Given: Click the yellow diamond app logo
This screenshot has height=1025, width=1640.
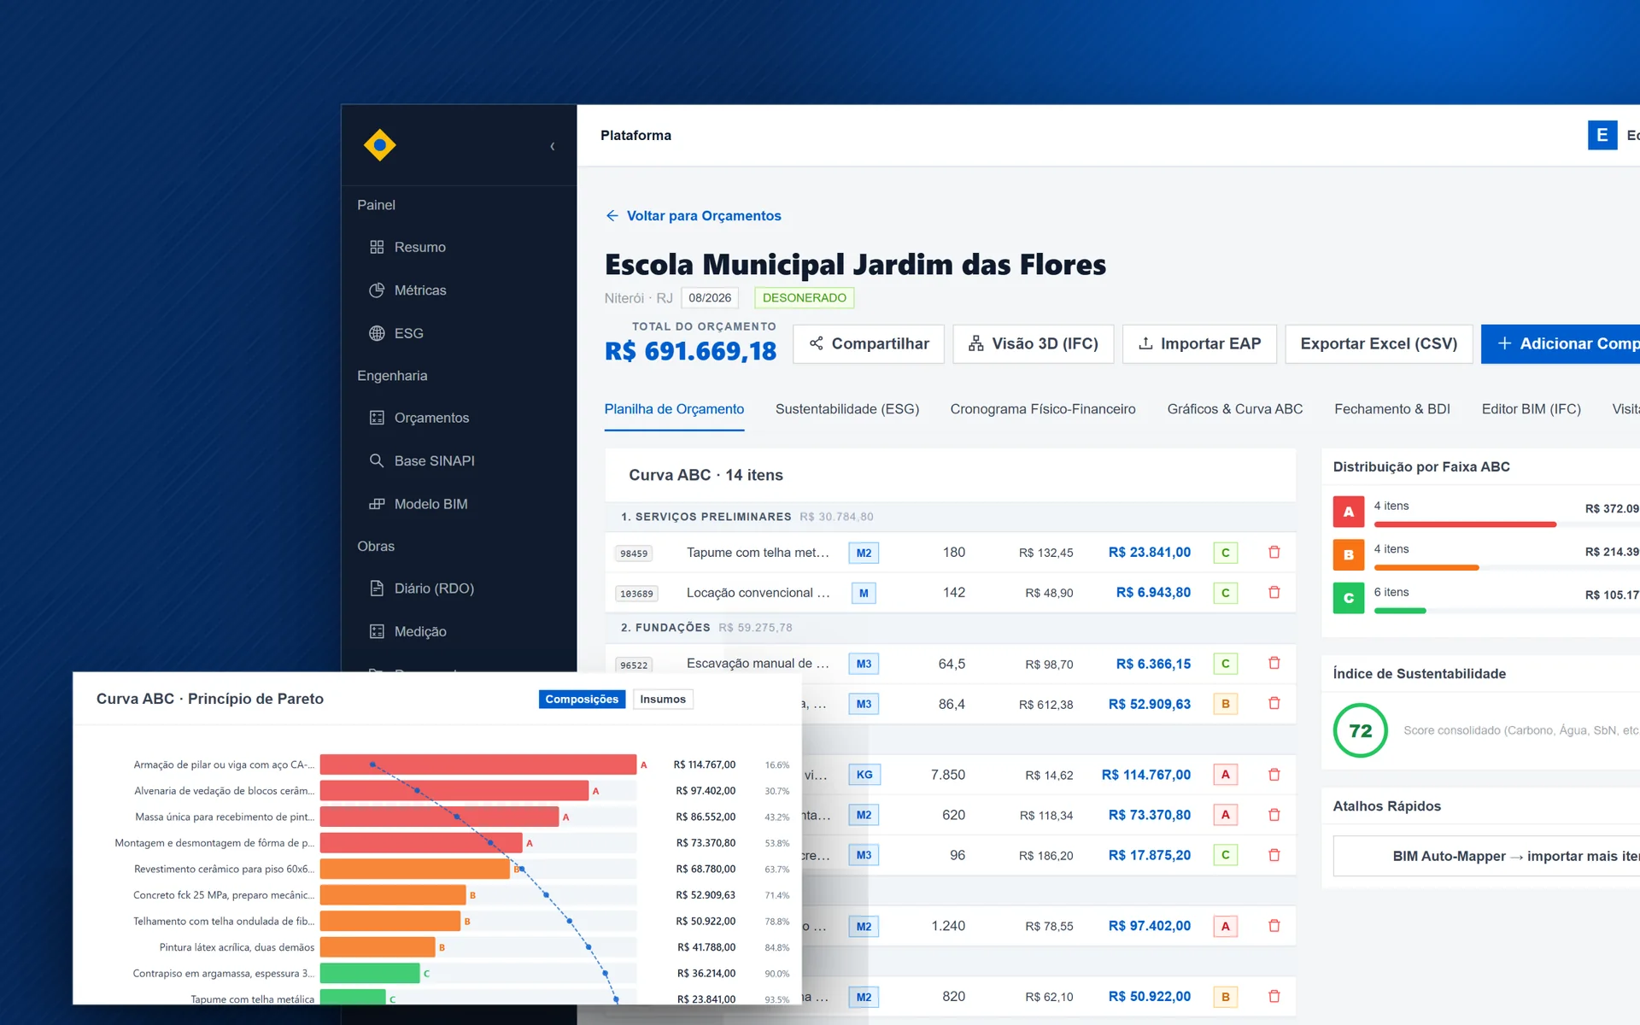Looking at the screenshot, I should coord(379,145).
